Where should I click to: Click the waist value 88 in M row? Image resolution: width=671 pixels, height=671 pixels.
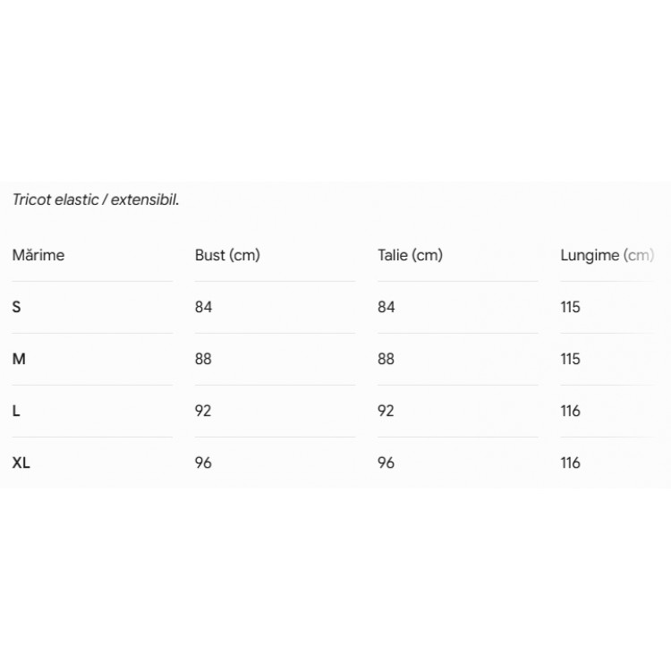pos(386,359)
